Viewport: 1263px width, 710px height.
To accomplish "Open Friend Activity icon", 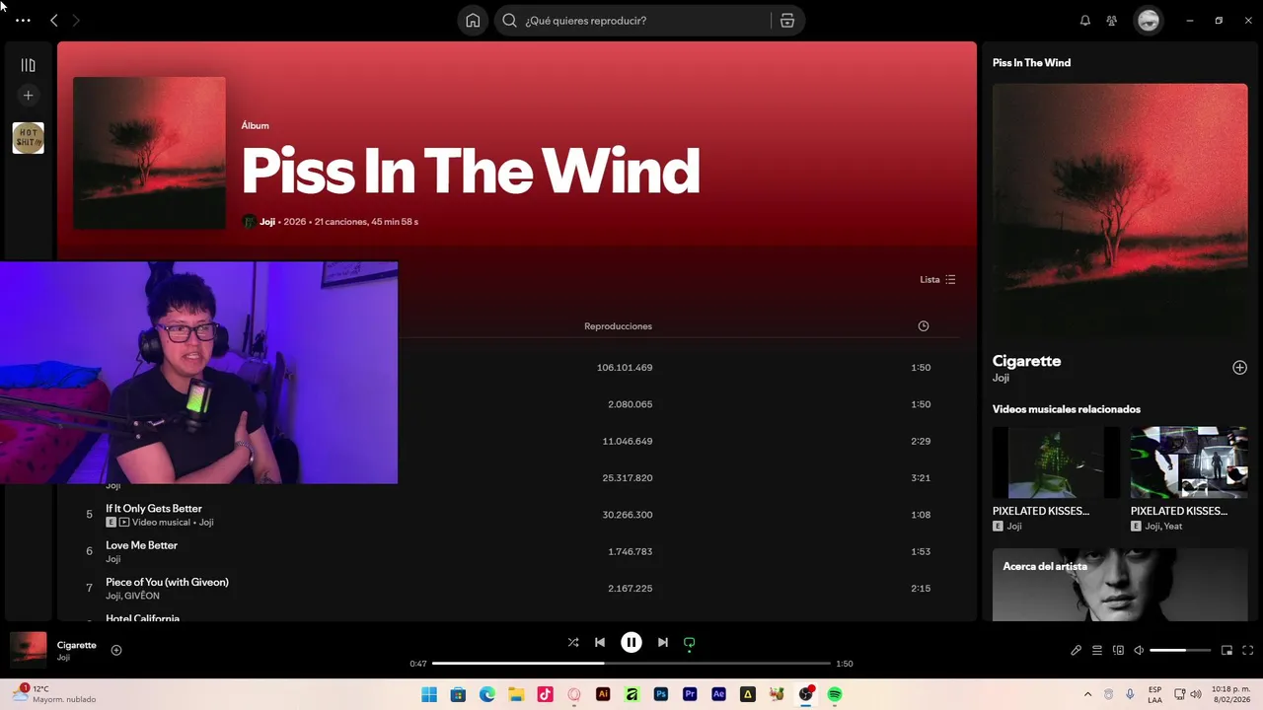I will (x=1112, y=20).
